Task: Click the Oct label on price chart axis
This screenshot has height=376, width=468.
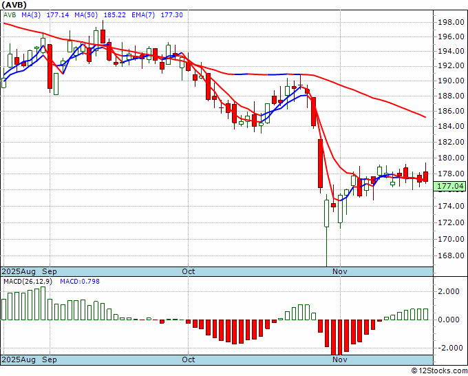Action: tap(189, 272)
